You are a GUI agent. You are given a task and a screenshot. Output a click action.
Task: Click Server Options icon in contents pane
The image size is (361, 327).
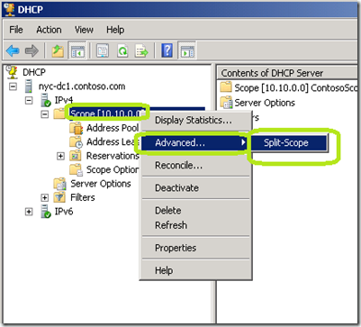226,103
